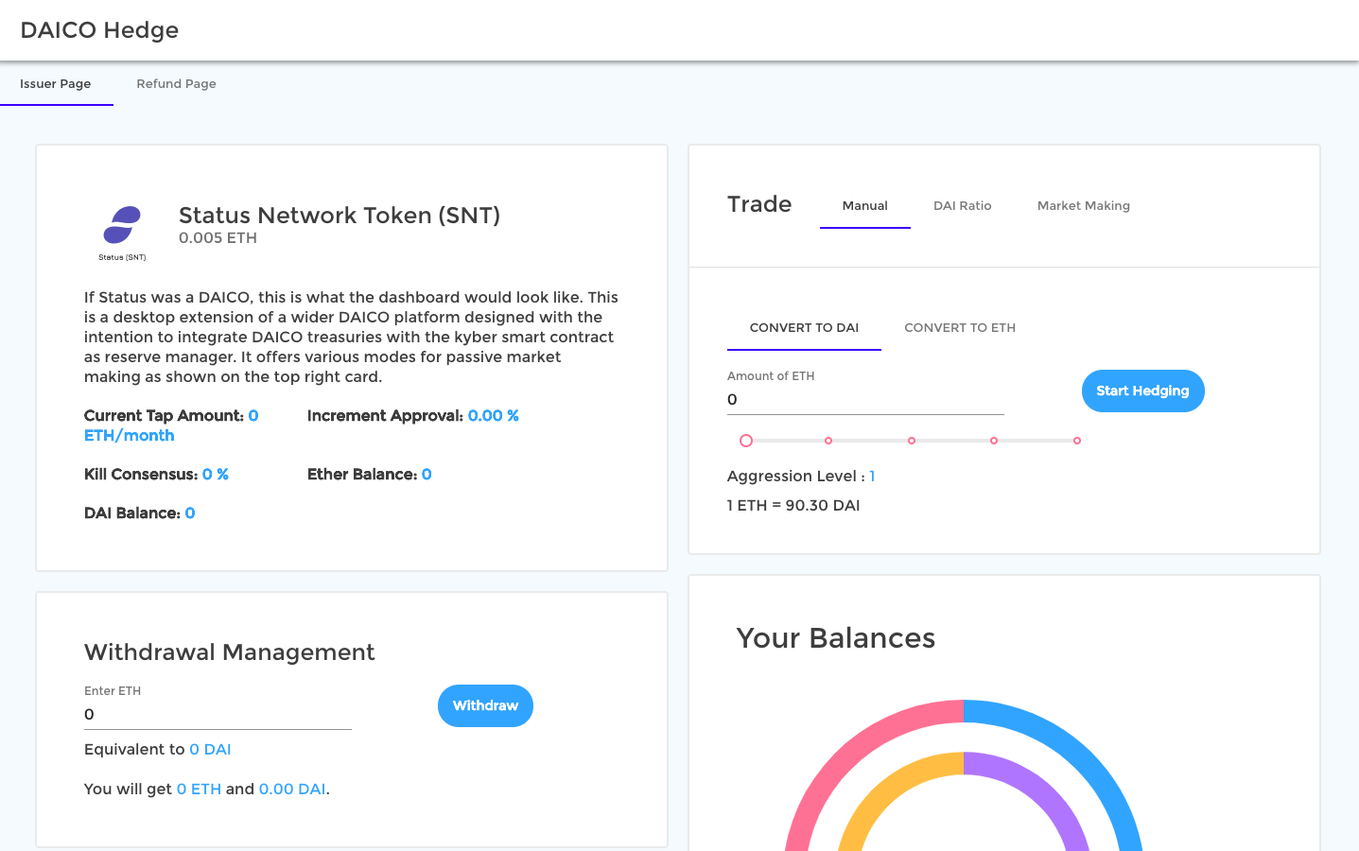This screenshot has height=851, width=1359.
Task: Open the Market Making tab
Action: click(1083, 205)
